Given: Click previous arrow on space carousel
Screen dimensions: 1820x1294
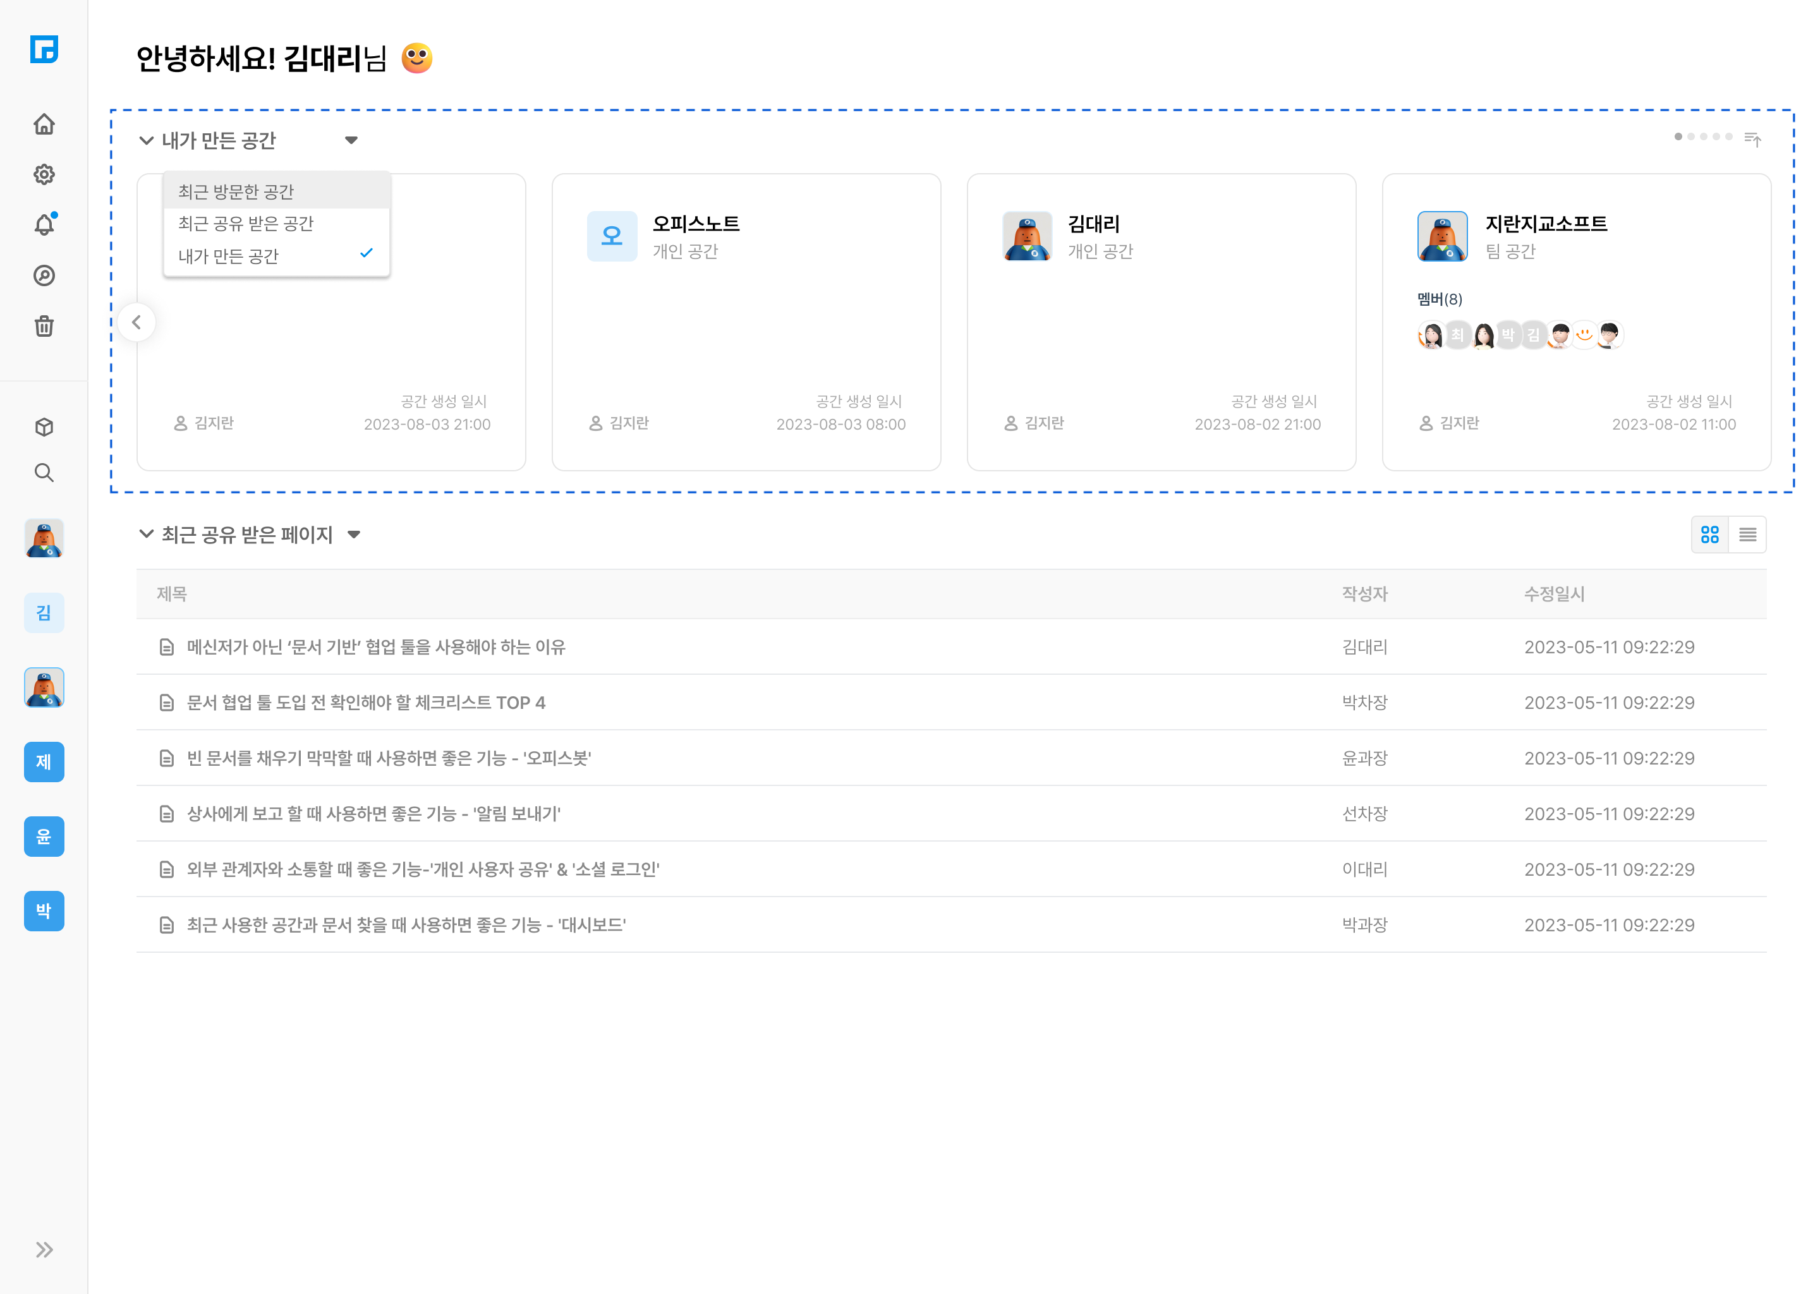Looking at the screenshot, I should pos(136,323).
